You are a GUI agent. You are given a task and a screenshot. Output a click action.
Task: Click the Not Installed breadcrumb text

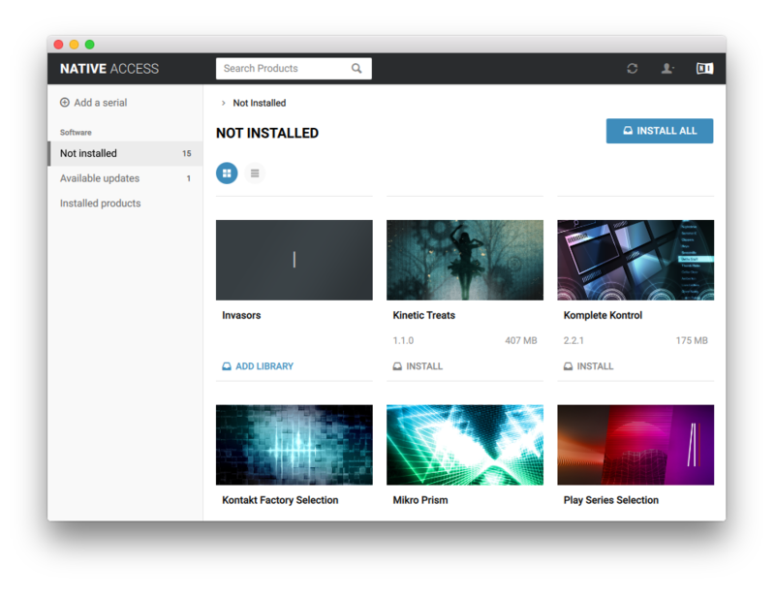[x=260, y=103]
